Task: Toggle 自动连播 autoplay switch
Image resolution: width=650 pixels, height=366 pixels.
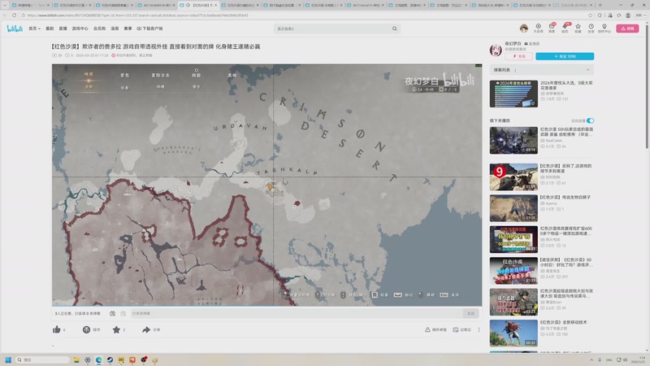Action: pyautogui.click(x=591, y=120)
